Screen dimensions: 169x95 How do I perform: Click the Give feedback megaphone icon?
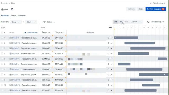pyautogui.click(x=151, y=3)
